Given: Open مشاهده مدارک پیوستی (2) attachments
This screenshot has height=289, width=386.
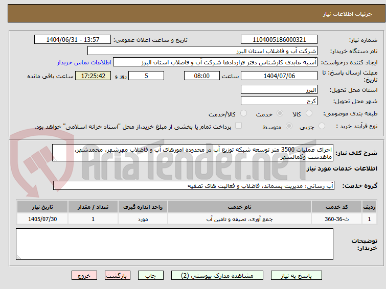Looking at the screenshot, I should point(217,276).
